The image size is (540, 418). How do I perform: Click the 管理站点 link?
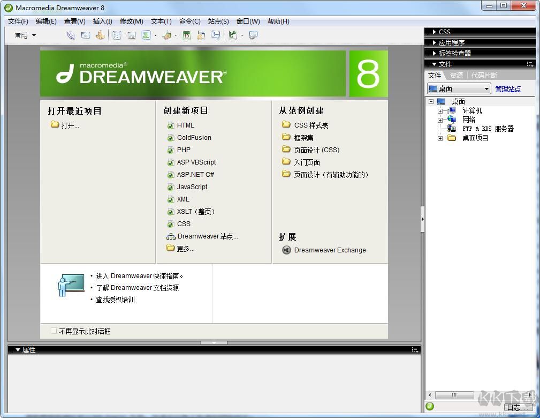[507, 88]
